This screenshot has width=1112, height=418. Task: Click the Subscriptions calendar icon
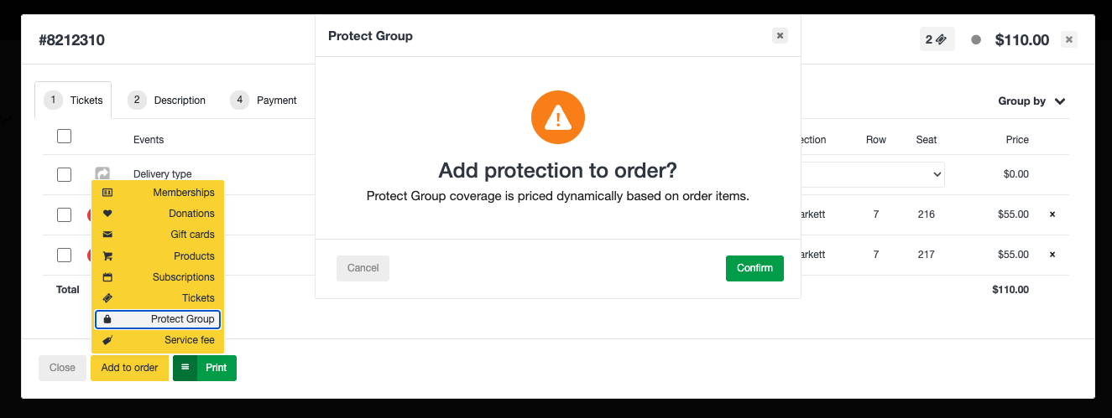tap(107, 277)
